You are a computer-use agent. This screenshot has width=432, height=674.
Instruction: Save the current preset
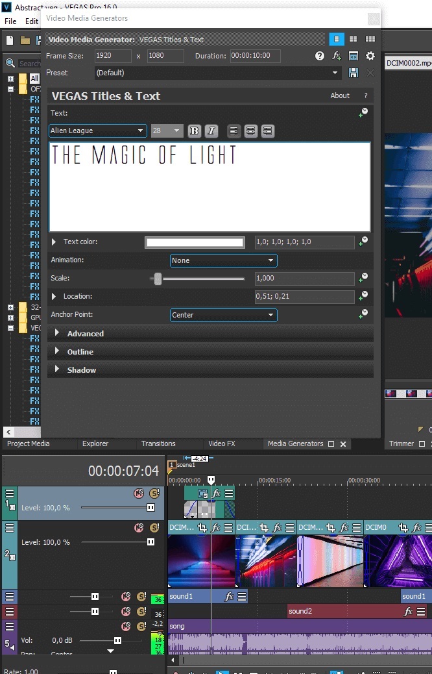coord(354,73)
